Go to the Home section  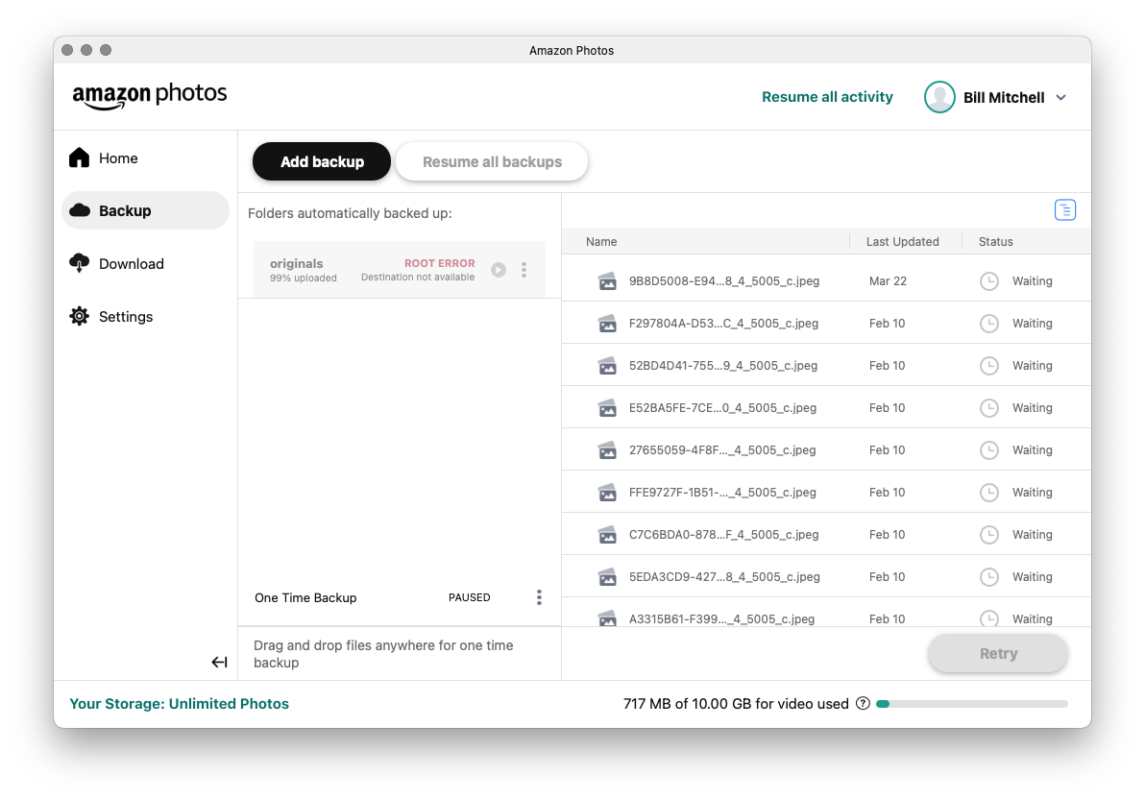(118, 158)
